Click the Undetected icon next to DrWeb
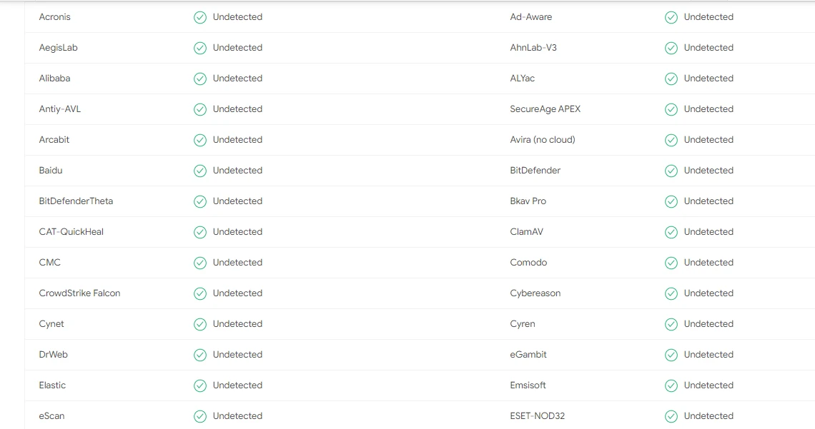 click(x=200, y=355)
